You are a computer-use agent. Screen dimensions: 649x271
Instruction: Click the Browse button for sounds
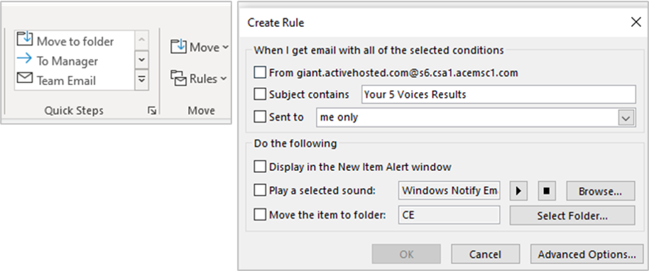coord(600,191)
